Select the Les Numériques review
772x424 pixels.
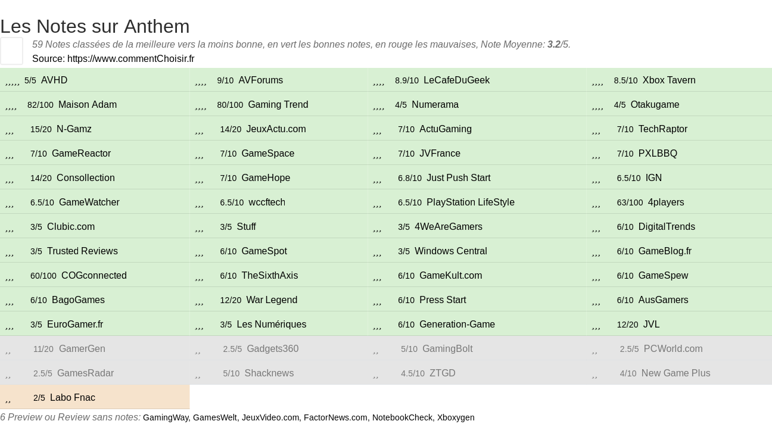tap(271, 325)
